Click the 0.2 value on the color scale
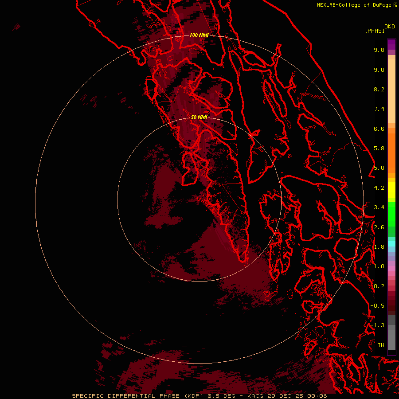 point(379,286)
